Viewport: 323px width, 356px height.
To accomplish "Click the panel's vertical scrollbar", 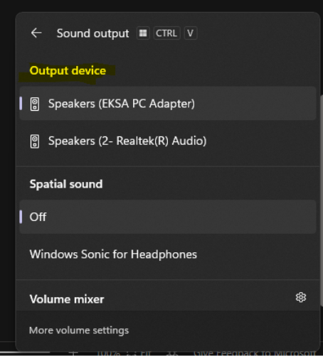I will tap(322, 200).
